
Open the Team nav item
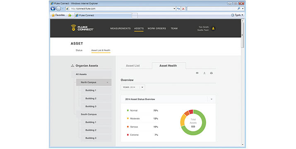pos(174,28)
